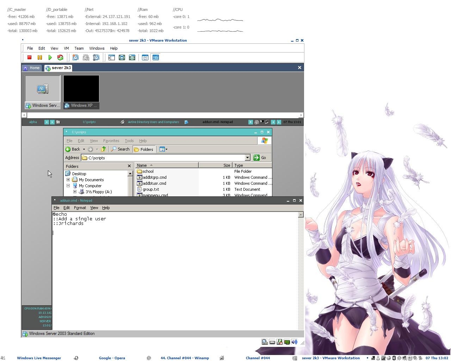Sort by the Name column header
Image resolution: width=451 pixels, height=361 pixels.
[167, 165]
